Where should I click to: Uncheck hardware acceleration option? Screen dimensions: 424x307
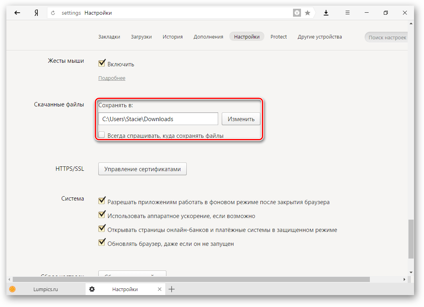(x=102, y=216)
